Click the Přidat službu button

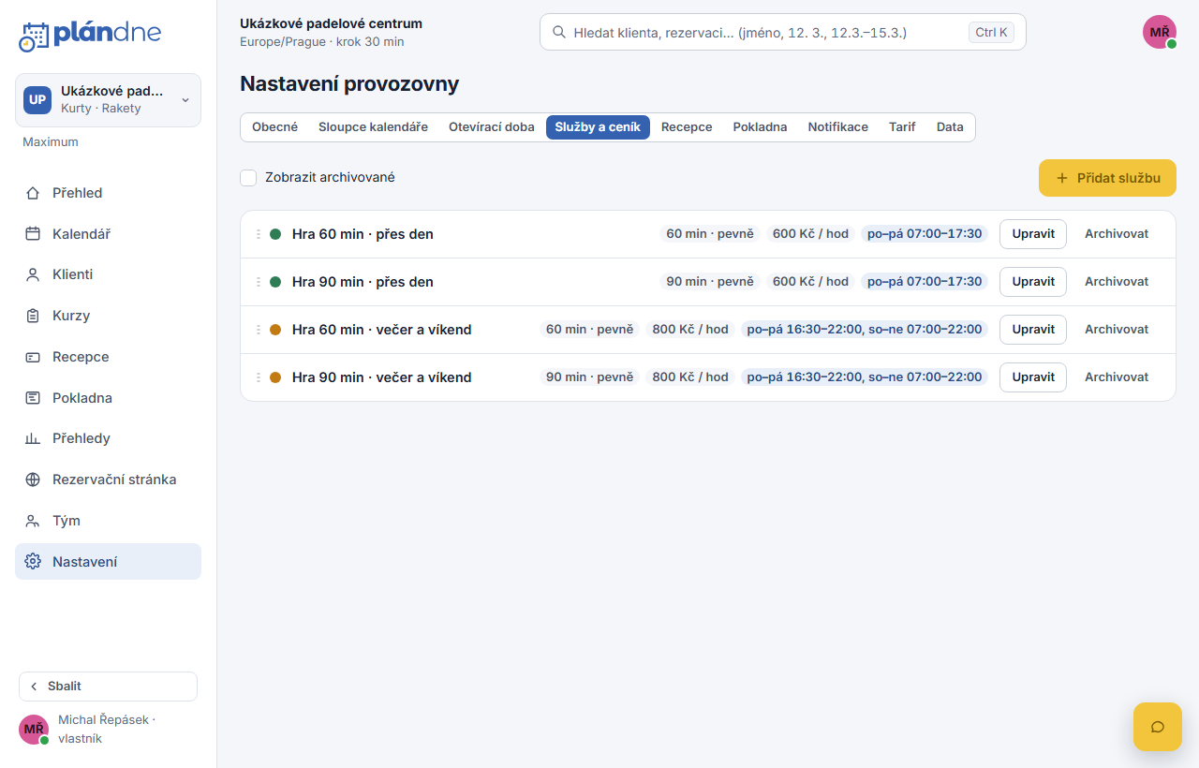[x=1107, y=178]
